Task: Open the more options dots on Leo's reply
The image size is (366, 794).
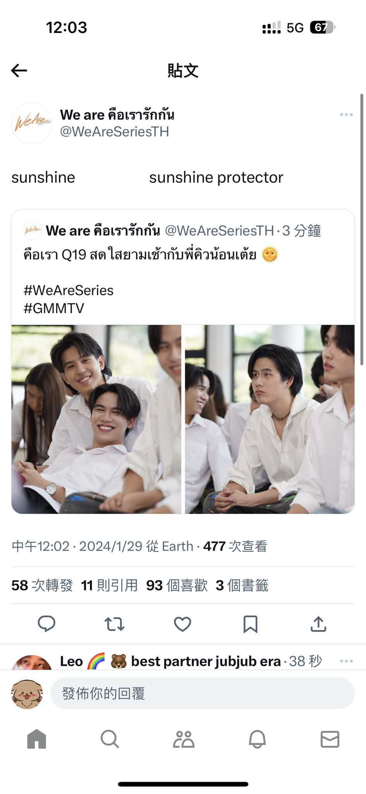Action: (x=346, y=661)
